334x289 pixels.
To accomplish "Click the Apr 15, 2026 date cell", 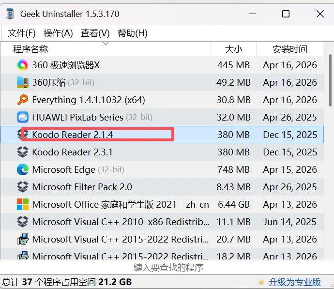I will [x=290, y=170].
